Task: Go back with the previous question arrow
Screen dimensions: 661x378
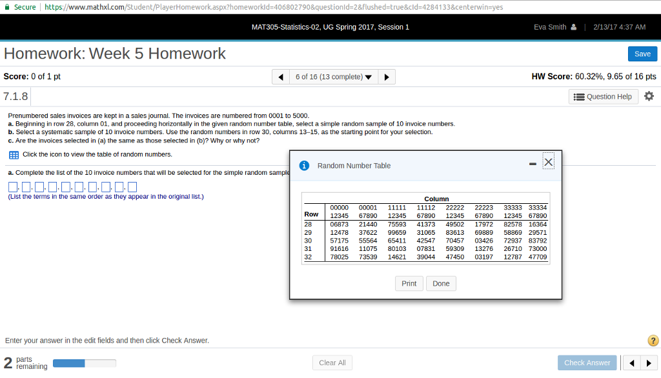Action: (281, 76)
